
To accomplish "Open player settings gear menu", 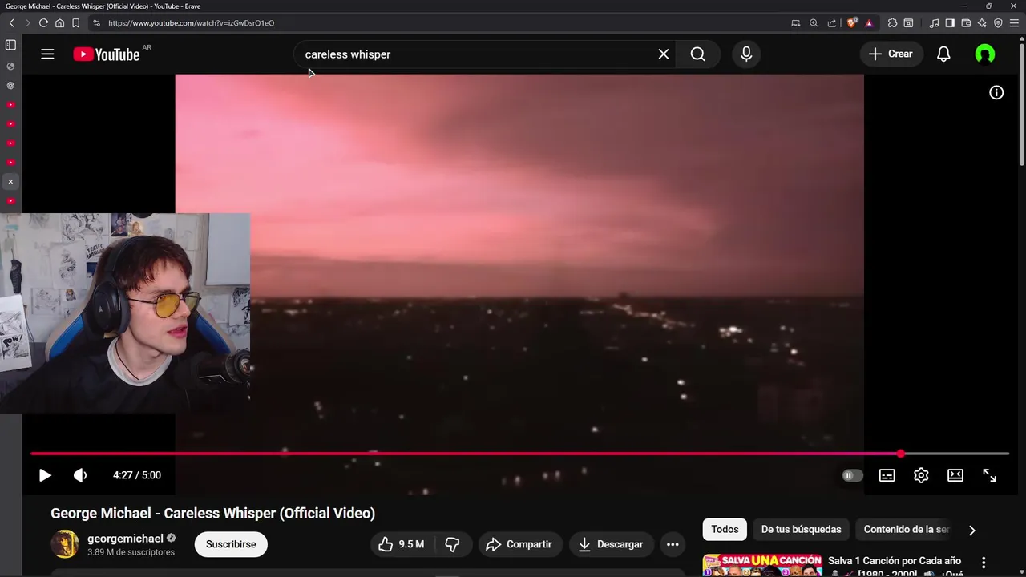I will click(921, 475).
